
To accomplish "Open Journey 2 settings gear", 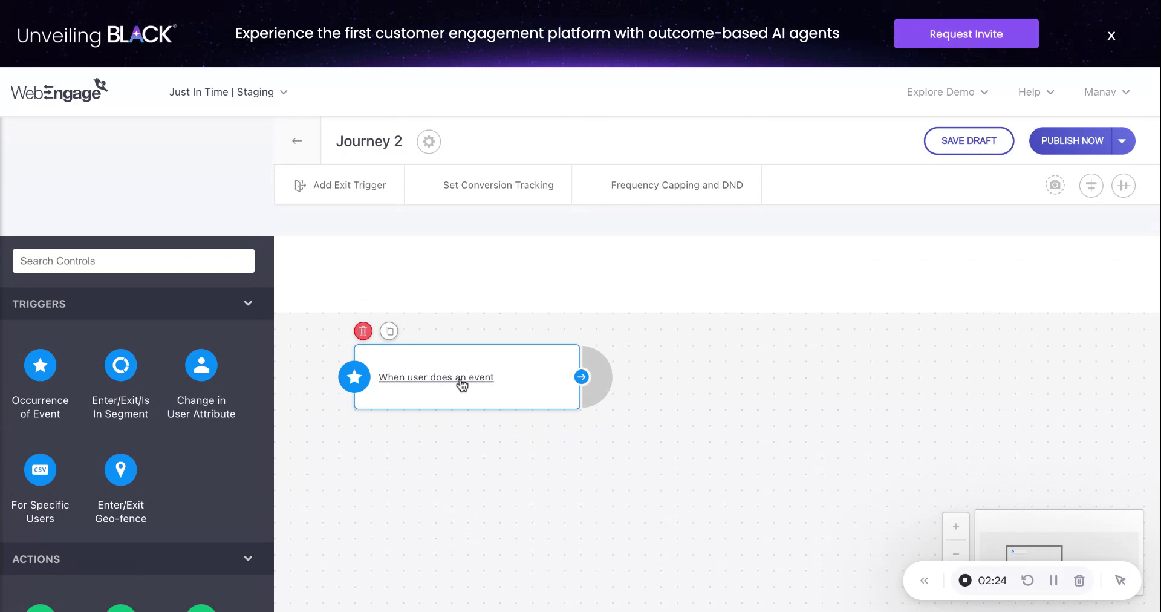I will tap(429, 142).
